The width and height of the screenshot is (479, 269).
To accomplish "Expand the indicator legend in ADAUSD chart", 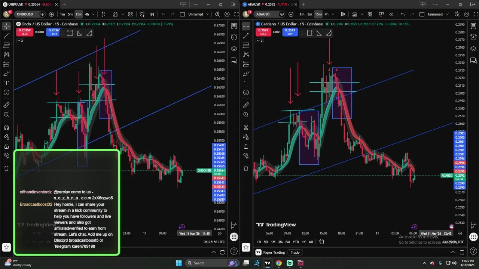I will tap(260, 41).
